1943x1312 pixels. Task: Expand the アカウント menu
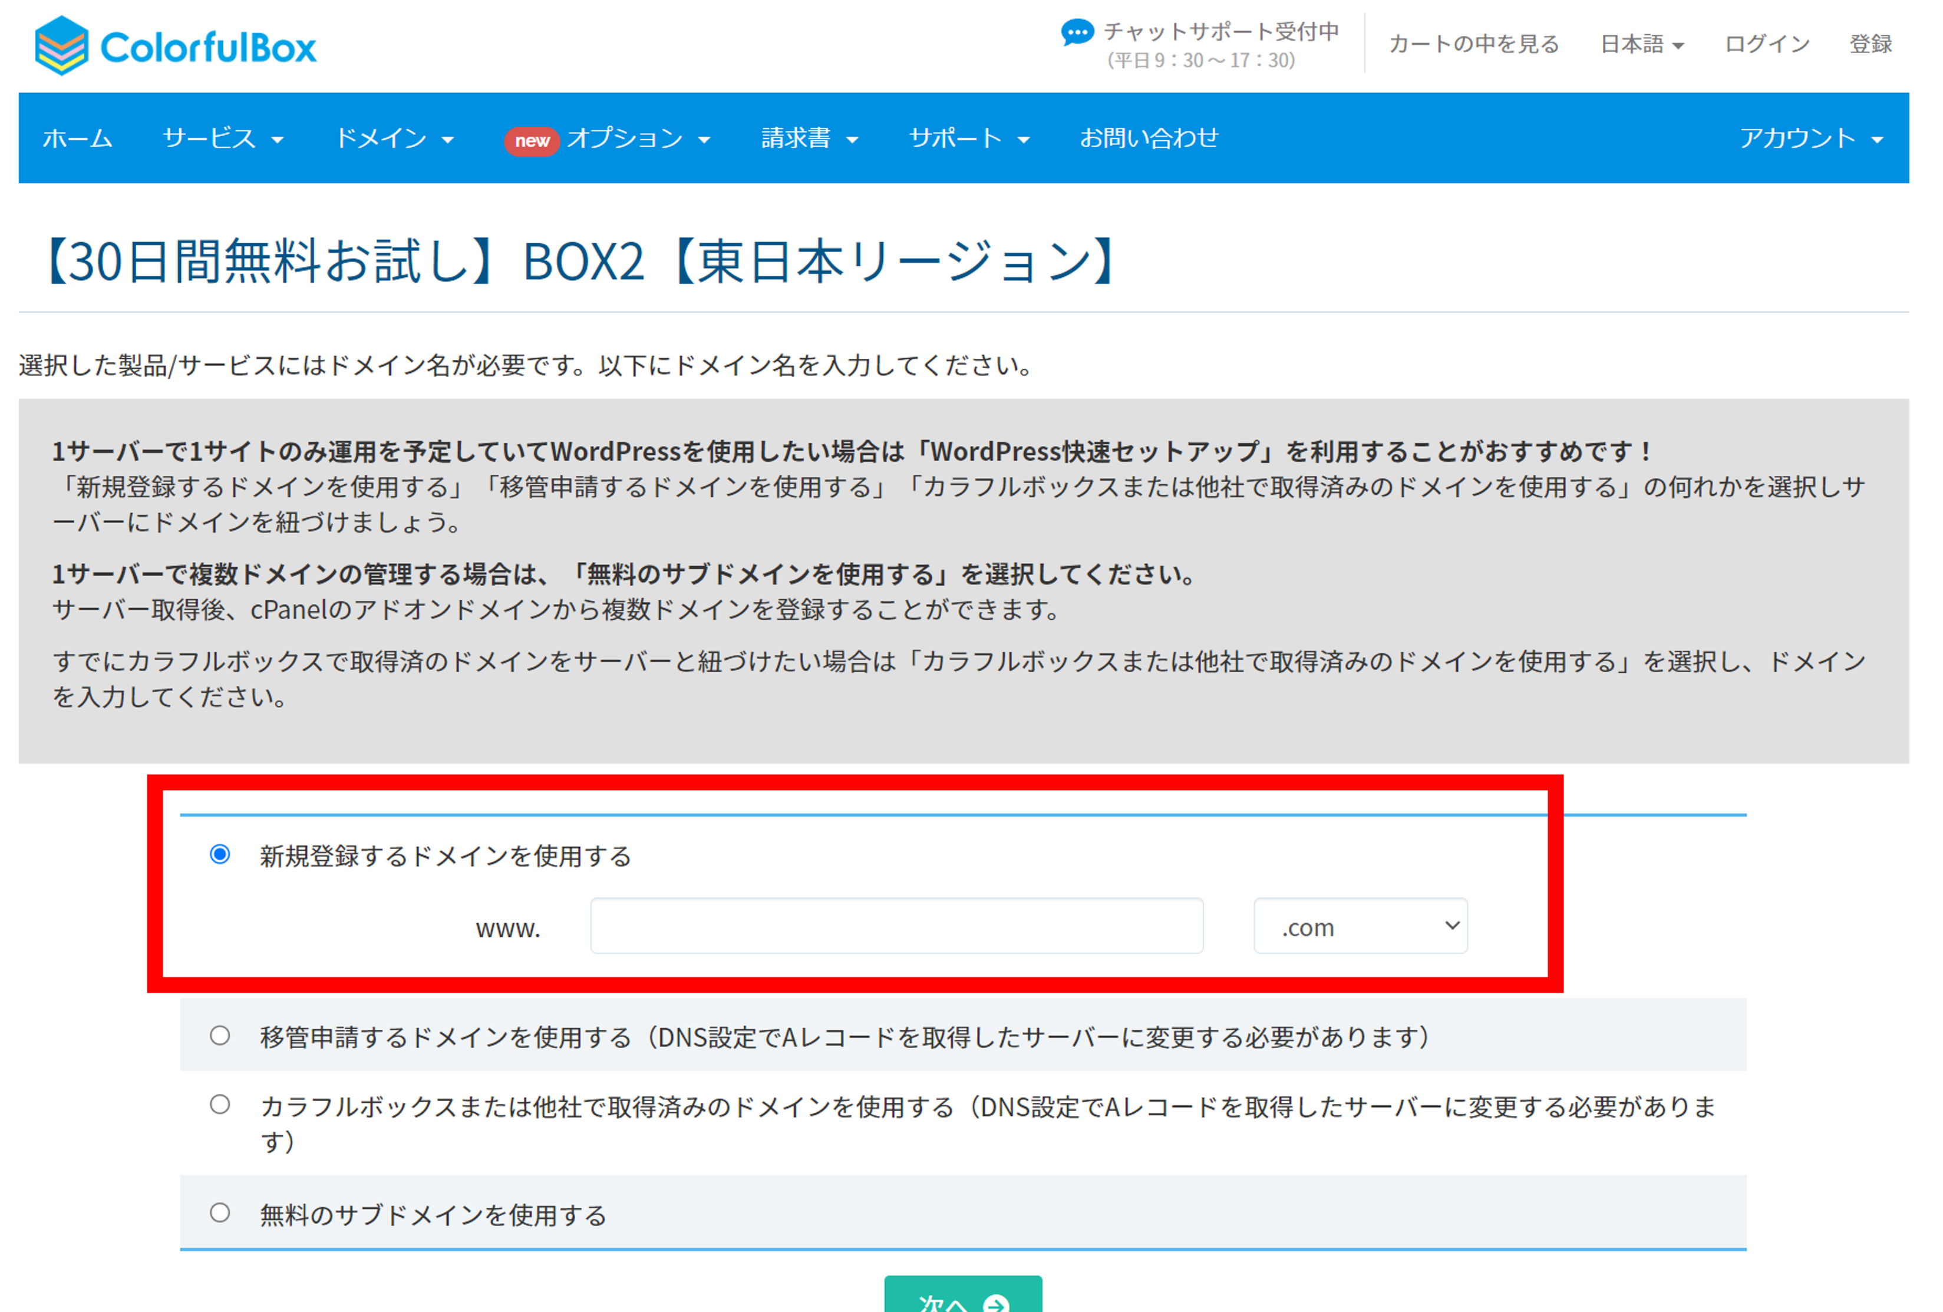[1811, 138]
